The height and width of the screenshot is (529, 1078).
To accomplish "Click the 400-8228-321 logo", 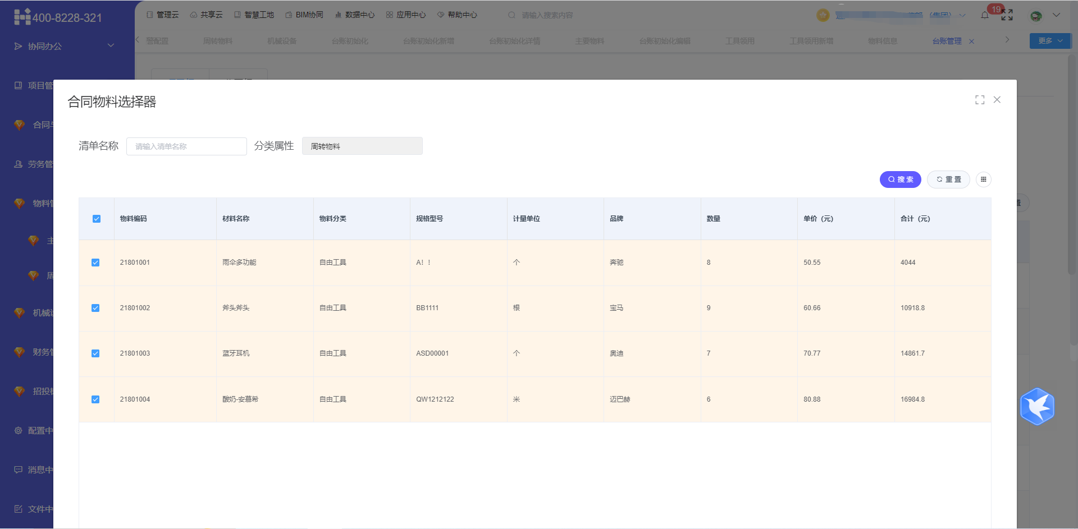I will pyautogui.click(x=58, y=17).
